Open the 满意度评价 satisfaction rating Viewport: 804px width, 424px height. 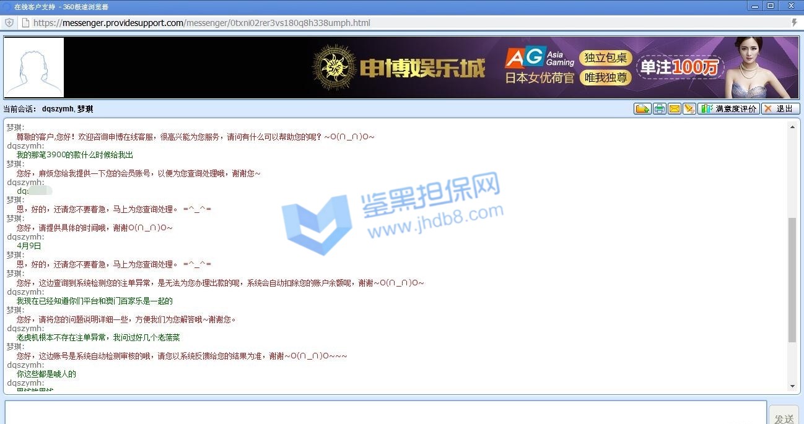point(728,109)
